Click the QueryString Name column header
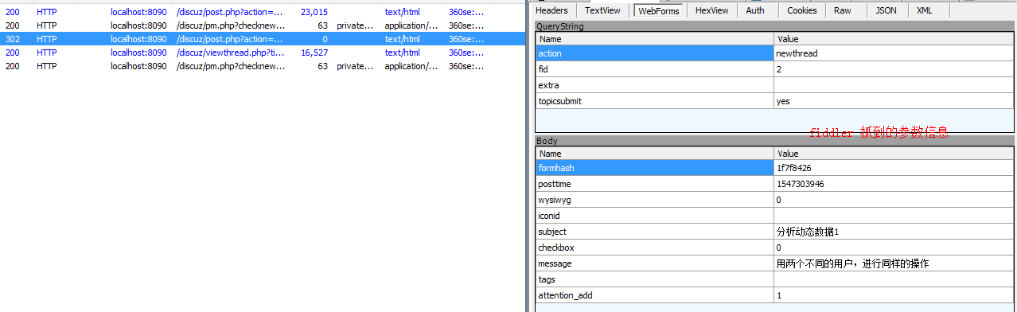1017x312 pixels. [x=655, y=38]
